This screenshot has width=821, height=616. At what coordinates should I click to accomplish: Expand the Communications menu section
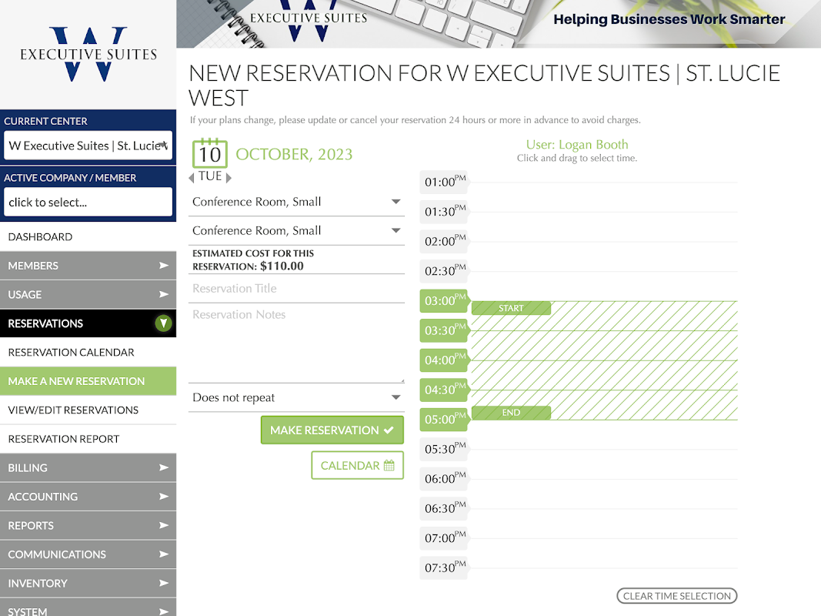tap(88, 554)
